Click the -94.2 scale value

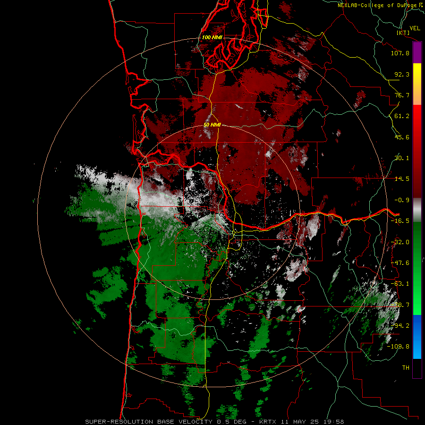tap(400, 325)
